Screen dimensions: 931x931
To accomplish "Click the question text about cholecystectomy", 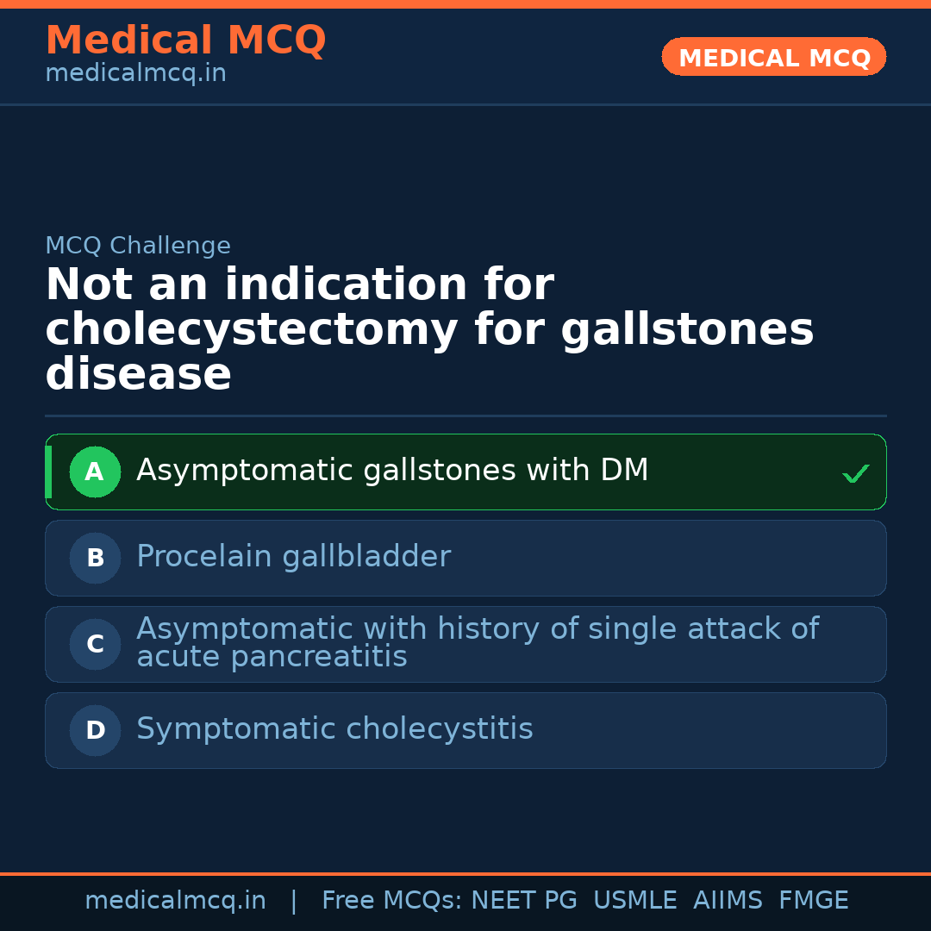I will pos(429,330).
